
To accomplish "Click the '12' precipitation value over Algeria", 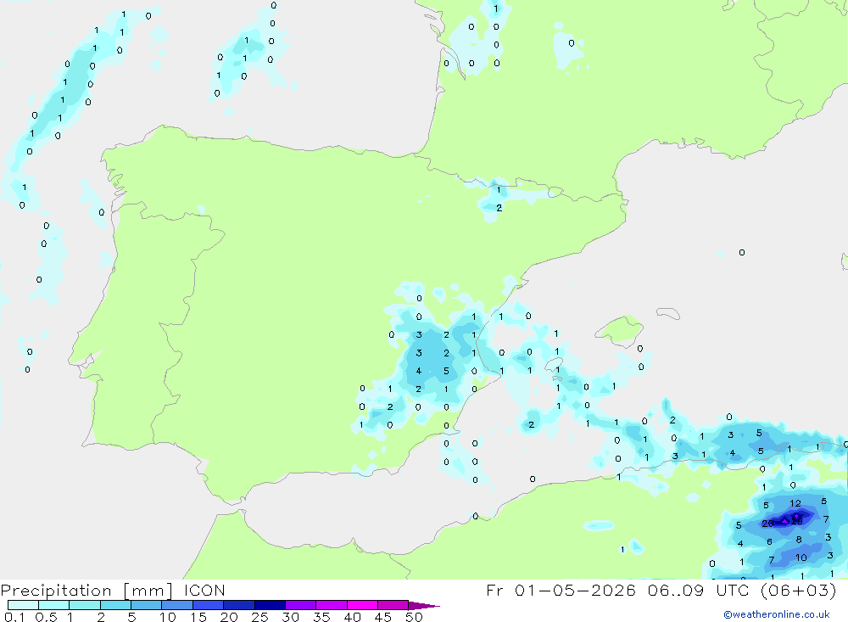I will (x=795, y=503).
